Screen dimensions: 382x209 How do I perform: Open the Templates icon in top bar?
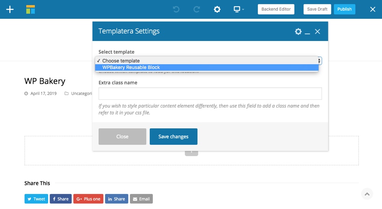click(x=31, y=9)
